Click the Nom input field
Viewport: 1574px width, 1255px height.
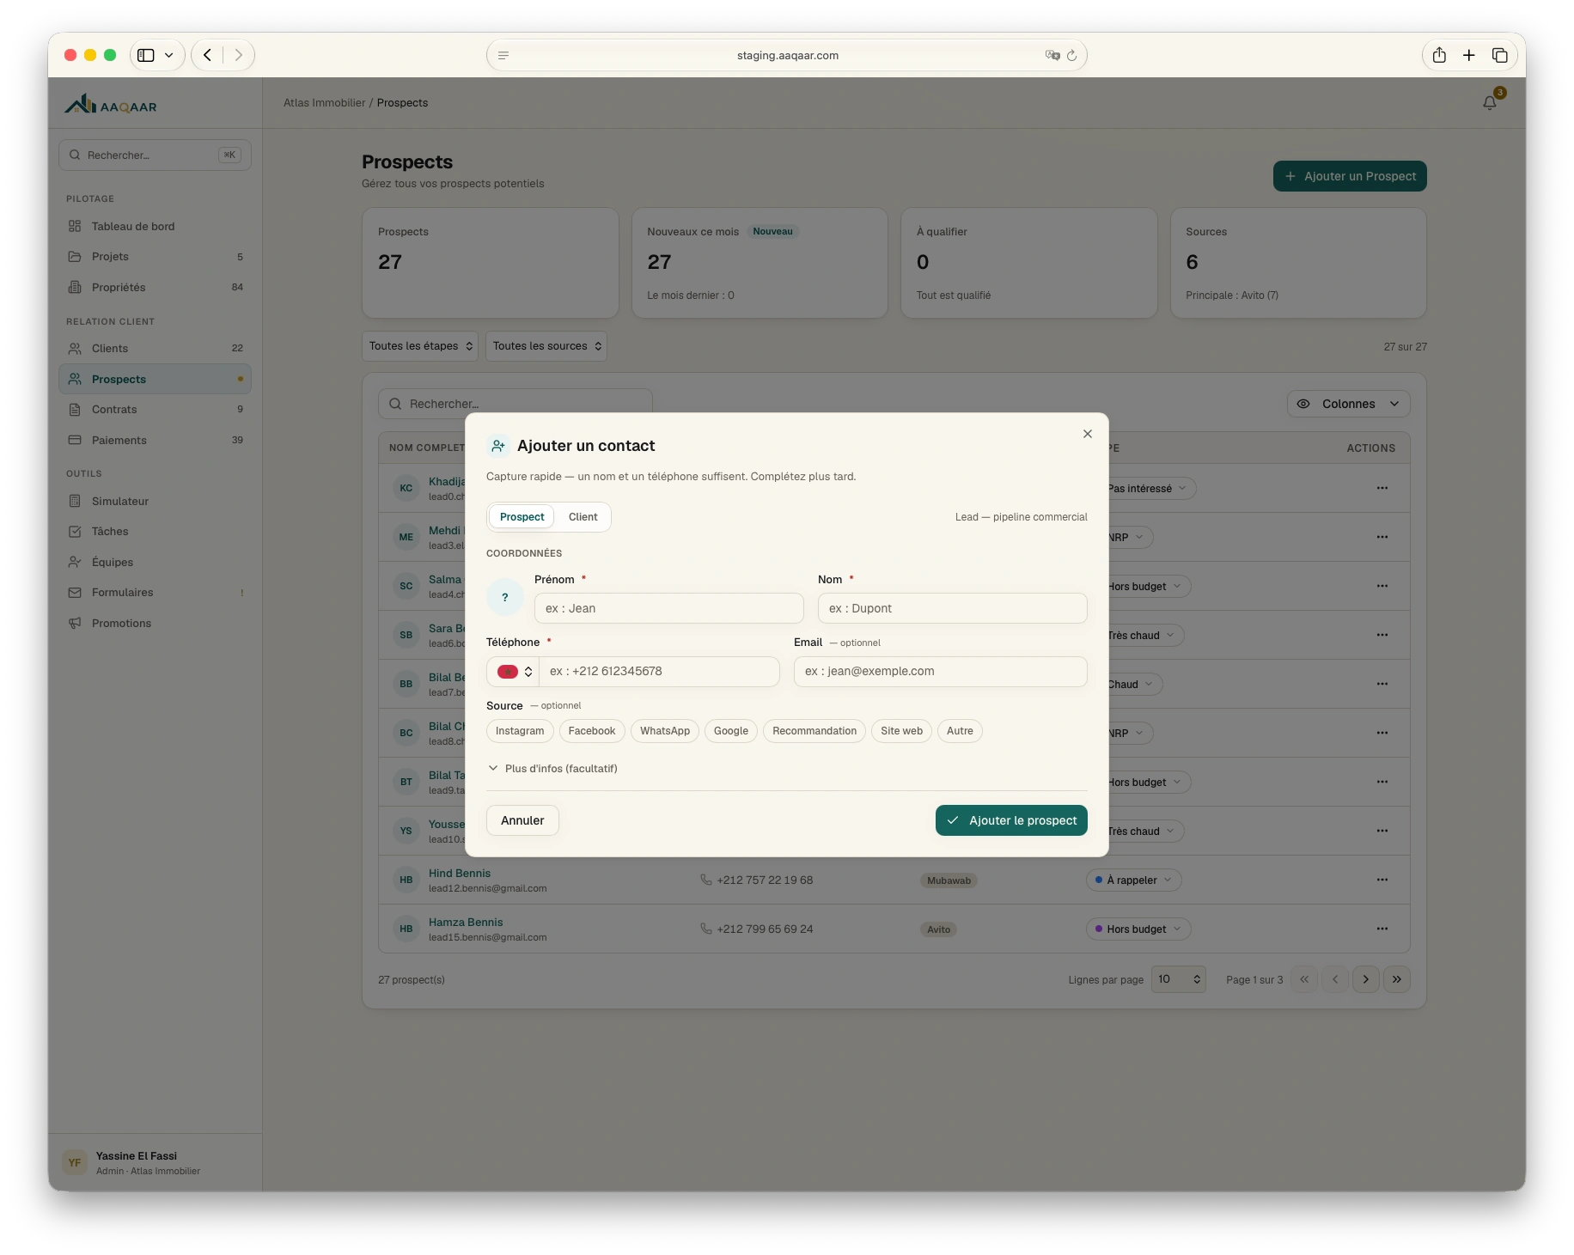coord(952,608)
